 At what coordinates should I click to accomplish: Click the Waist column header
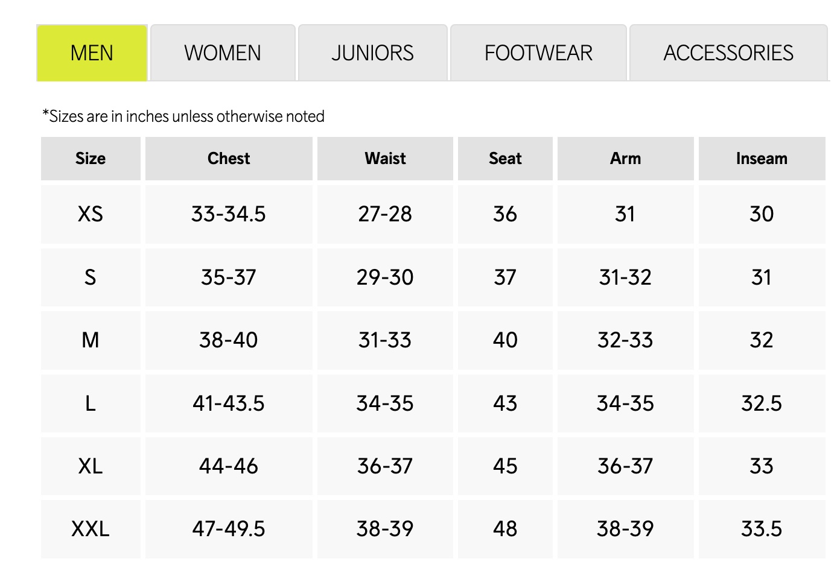coord(385,159)
